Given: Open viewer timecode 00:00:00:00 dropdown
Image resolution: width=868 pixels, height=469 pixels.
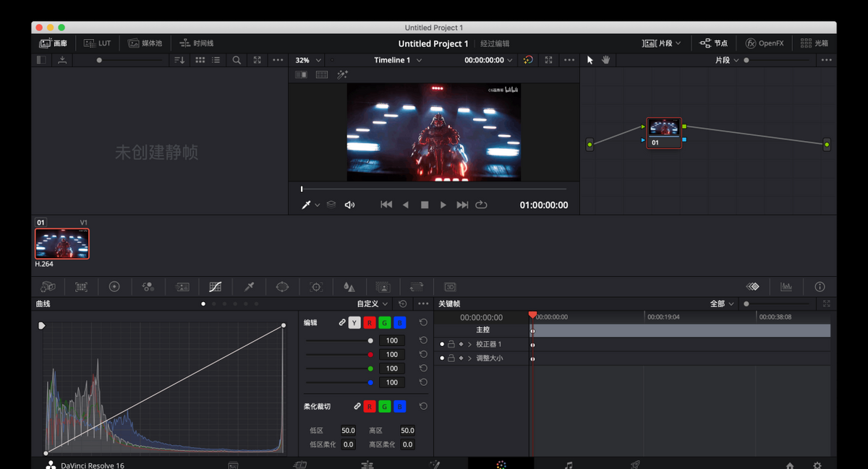Looking at the screenshot, I should 489,60.
